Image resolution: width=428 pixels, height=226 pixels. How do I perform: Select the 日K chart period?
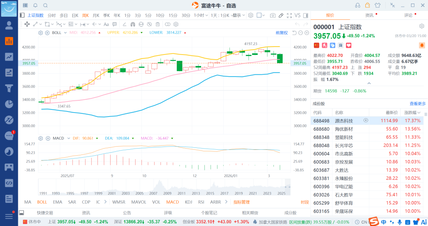(75, 15)
